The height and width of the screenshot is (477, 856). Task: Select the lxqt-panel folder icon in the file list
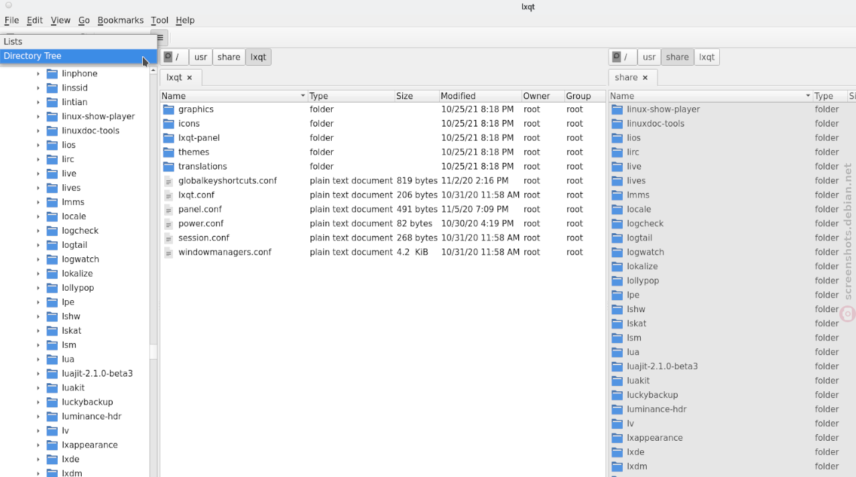click(x=168, y=138)
